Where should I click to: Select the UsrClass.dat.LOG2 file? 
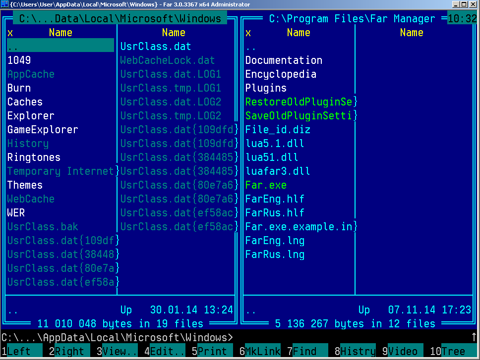[x=171, y=102]
